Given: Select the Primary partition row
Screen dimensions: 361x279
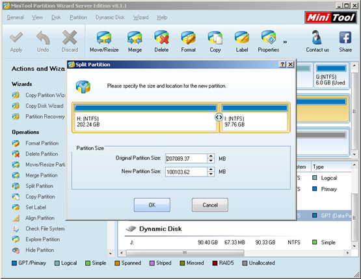Looking at the screenshot, I should pos(324,189).
